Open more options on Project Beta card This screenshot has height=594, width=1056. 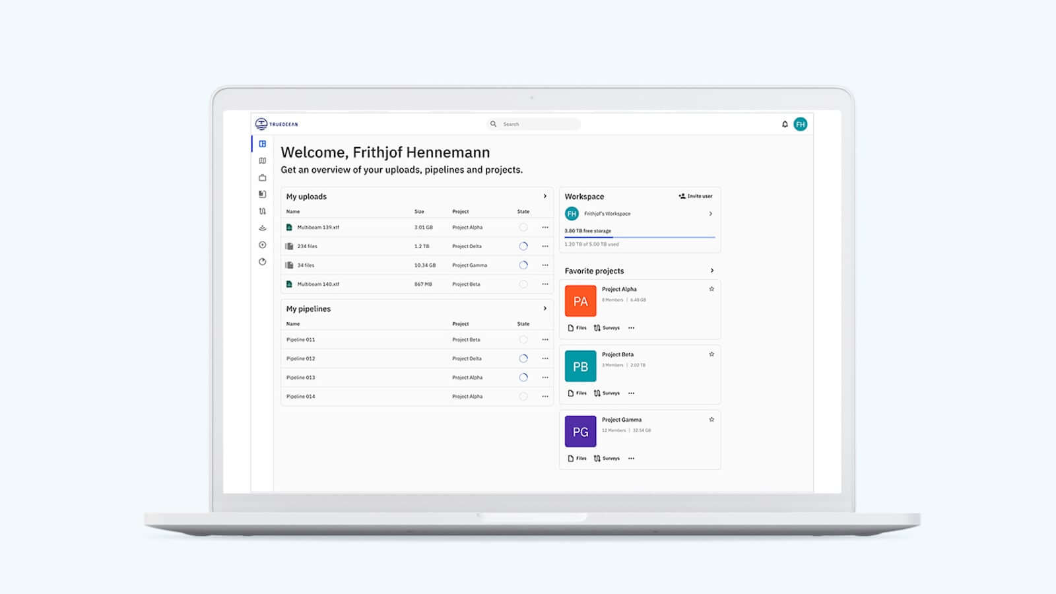(632, 393)
